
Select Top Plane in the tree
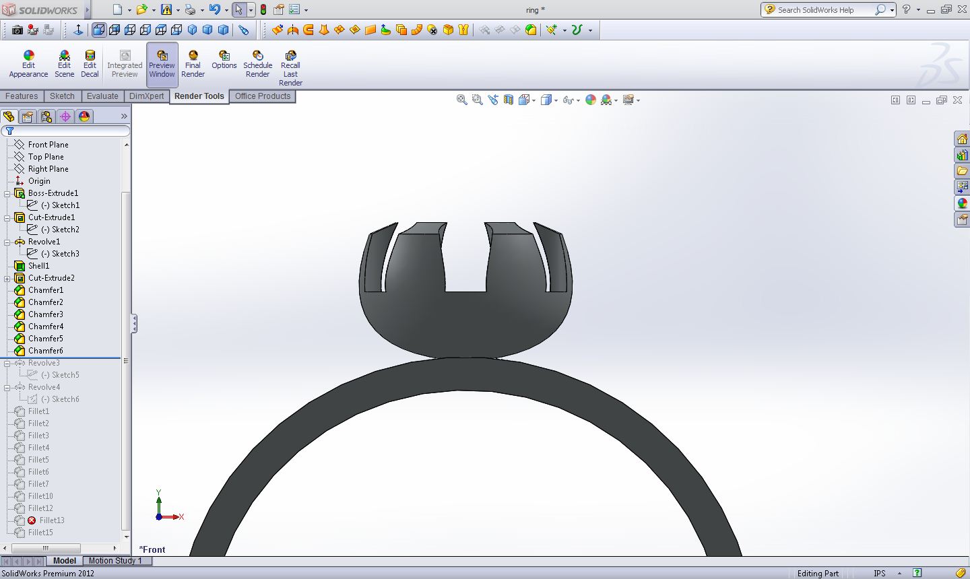46,157
